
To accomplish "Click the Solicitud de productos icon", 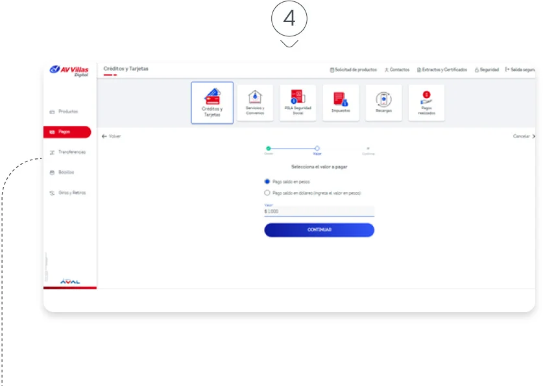I will coord(332,70).
